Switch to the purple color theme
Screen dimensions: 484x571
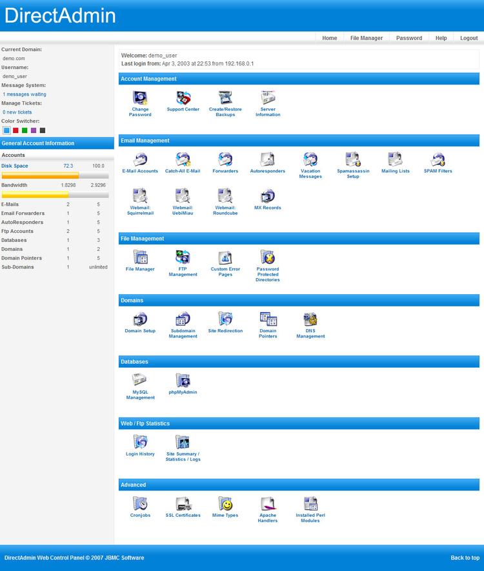pos(34,130)
